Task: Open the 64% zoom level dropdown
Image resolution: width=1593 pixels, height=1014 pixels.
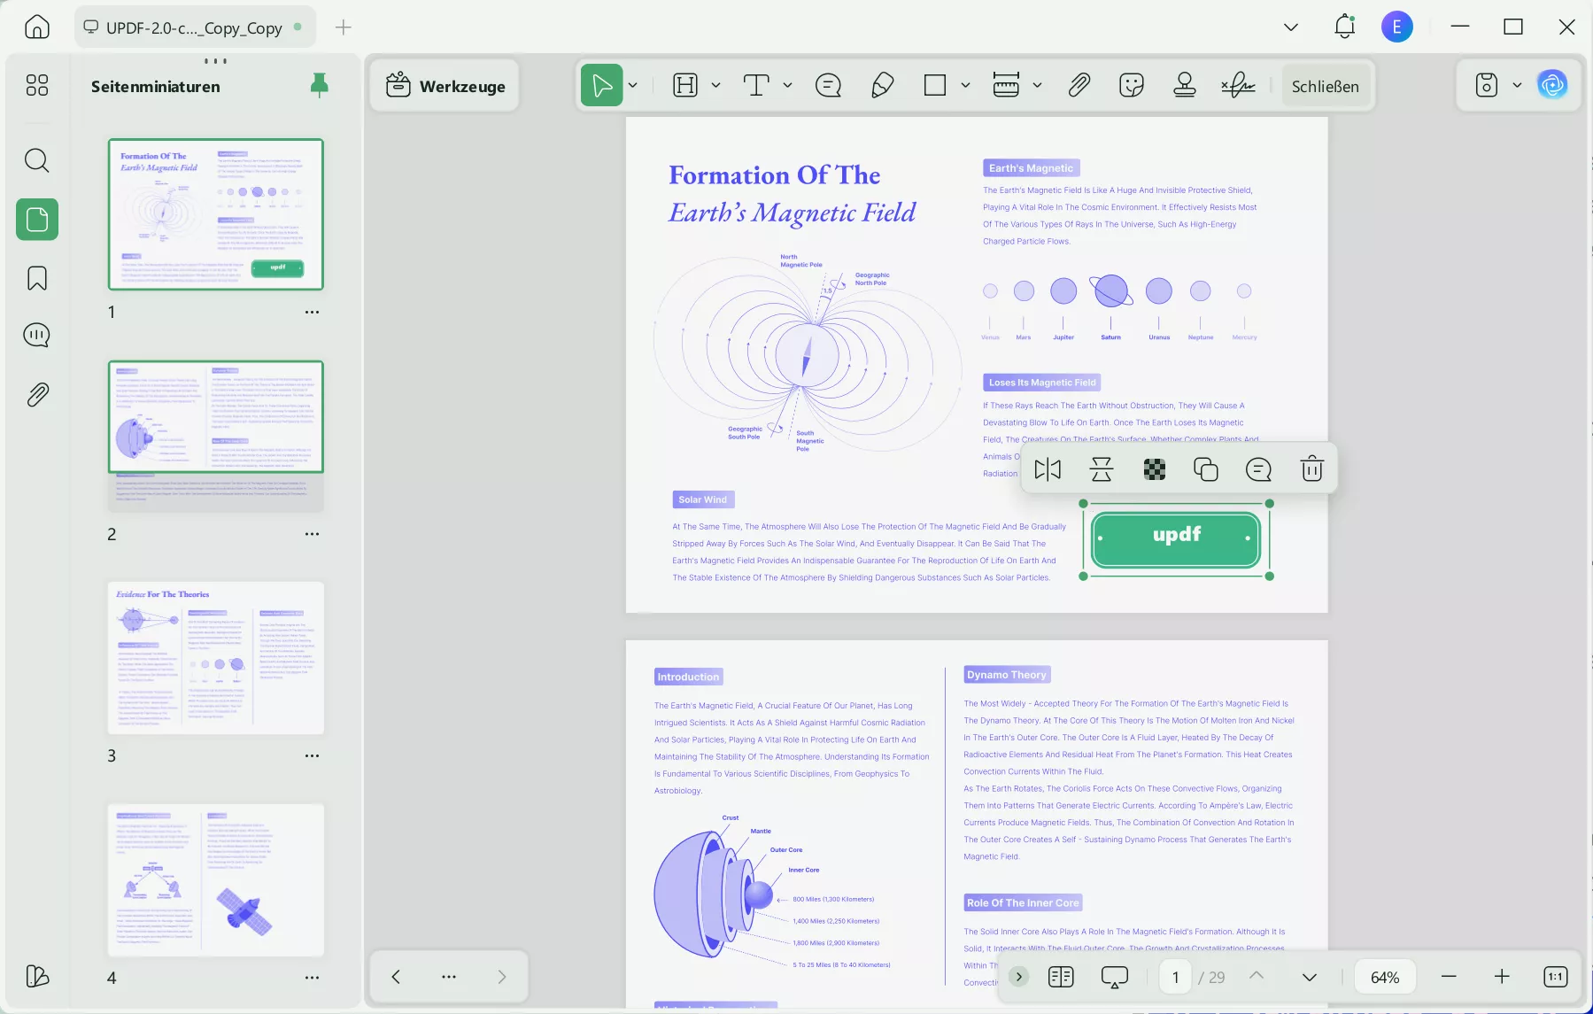Action: click(x=1385, y=978)
